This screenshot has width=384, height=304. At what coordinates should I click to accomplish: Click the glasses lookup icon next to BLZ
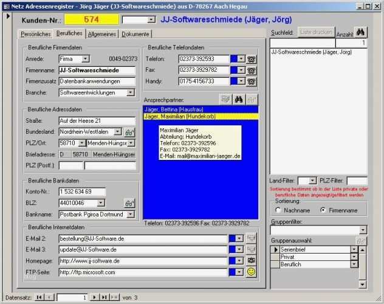pyautogui.click(x=129, y=203)
